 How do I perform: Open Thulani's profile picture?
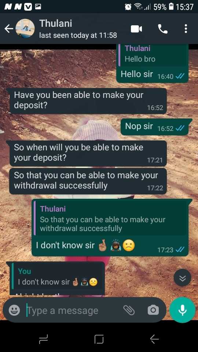[25, 29]
